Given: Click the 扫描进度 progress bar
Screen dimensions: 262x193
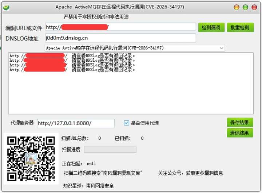Looking at the screenshot, I should (x=110, y=150).
